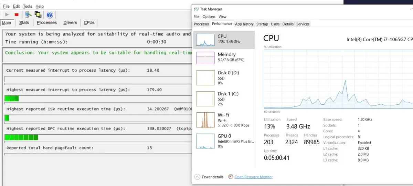Click the refresh/analyze computer toolbar icon
This screenshot has height=186, width=413.
(28, 14)
